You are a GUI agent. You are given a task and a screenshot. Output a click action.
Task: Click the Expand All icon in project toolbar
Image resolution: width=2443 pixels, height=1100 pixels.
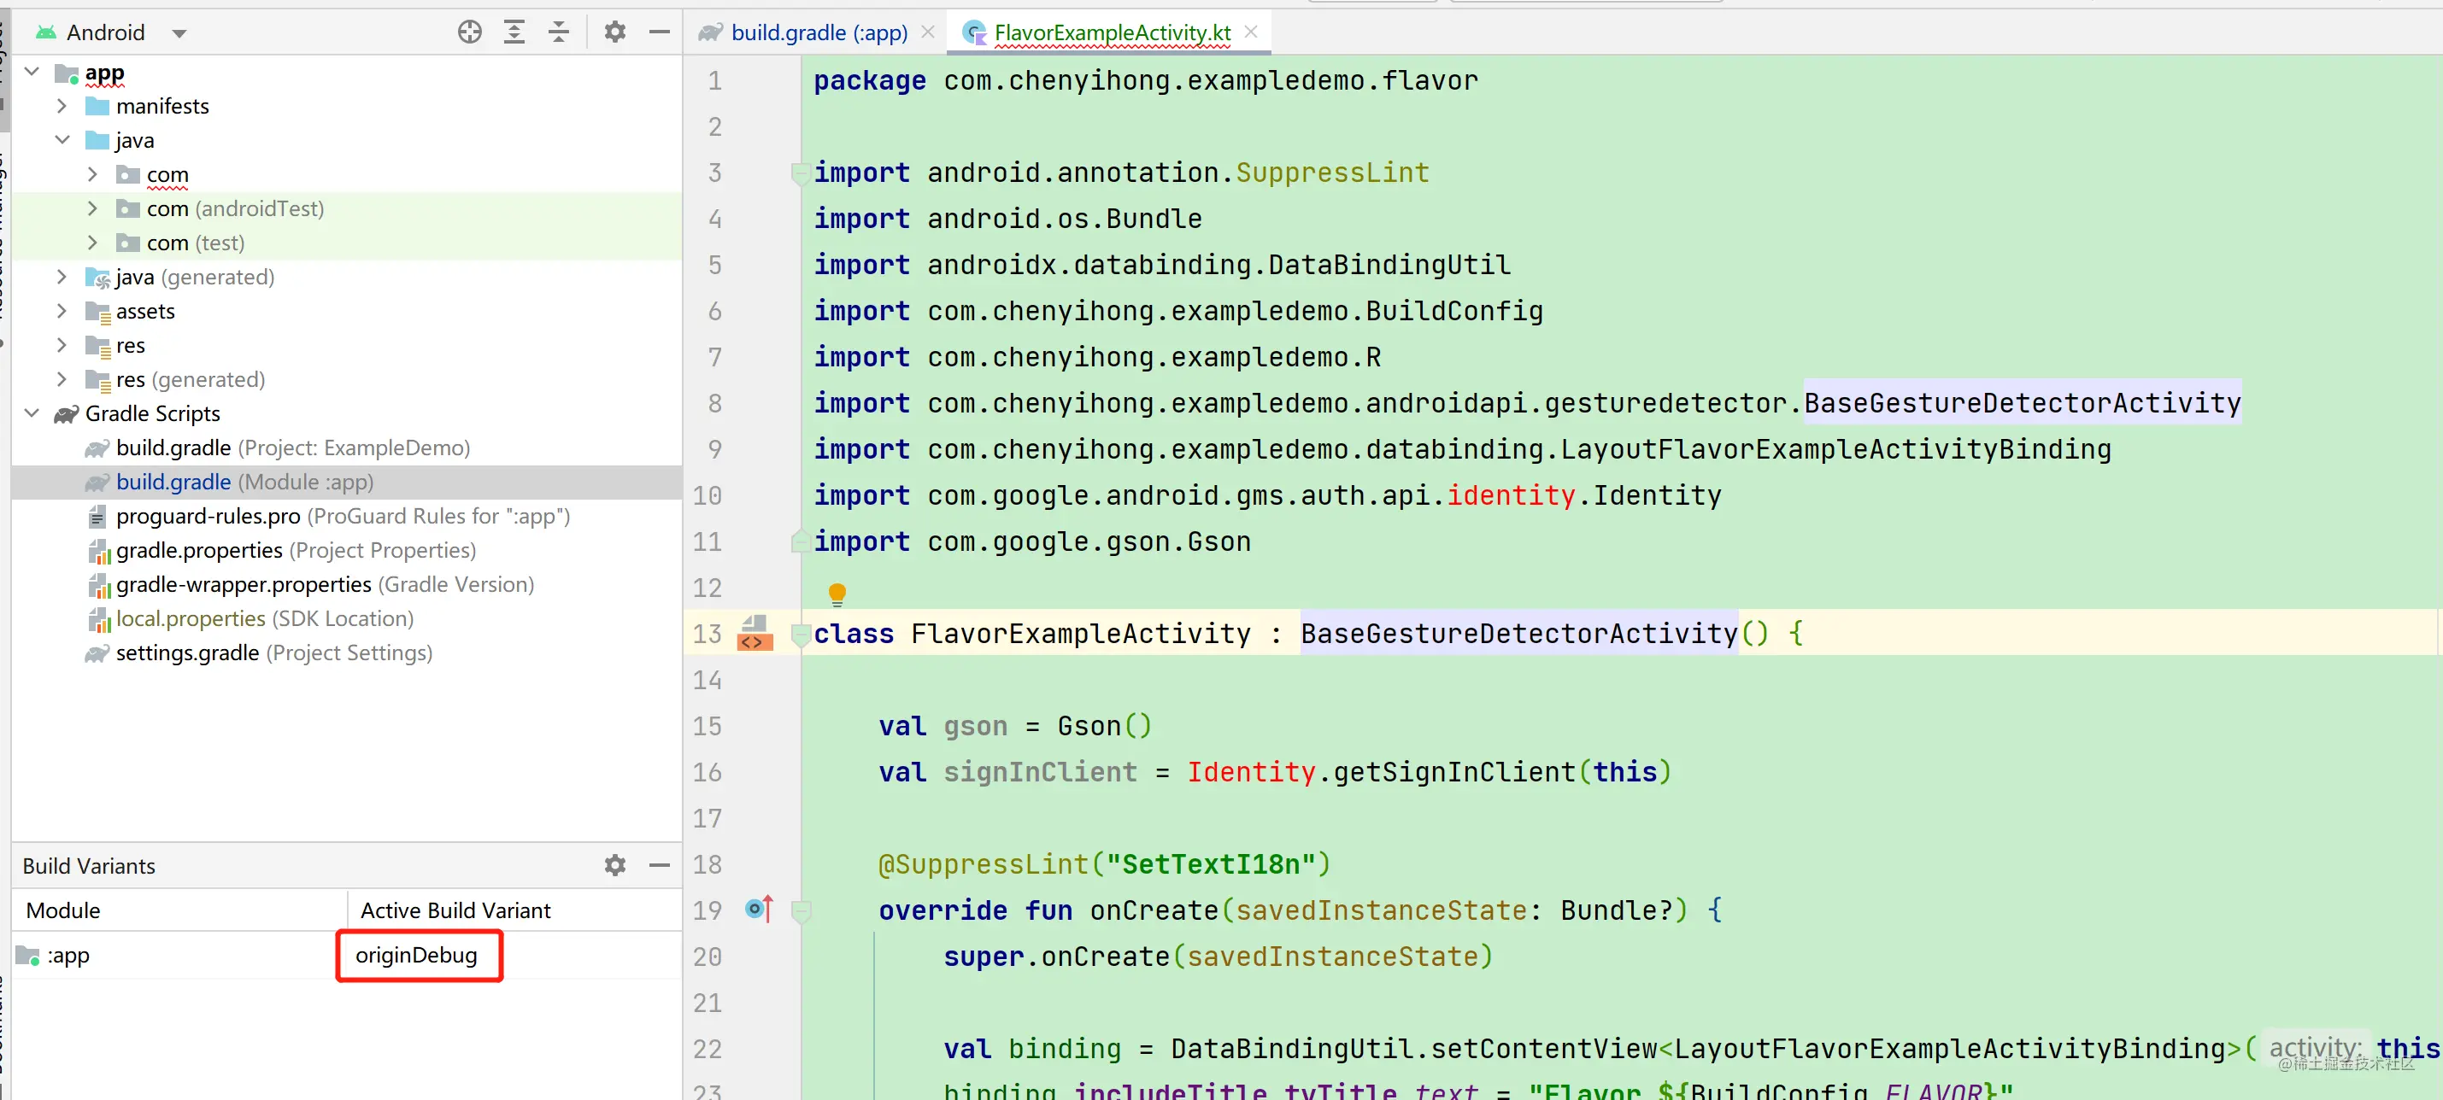pyautogui.click(x=514, y=32)
